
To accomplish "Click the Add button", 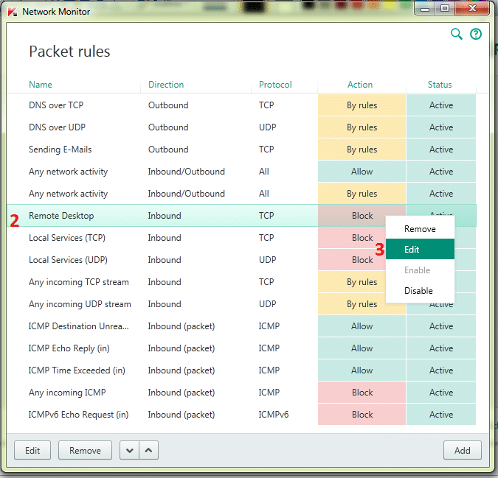I will 462,450.
